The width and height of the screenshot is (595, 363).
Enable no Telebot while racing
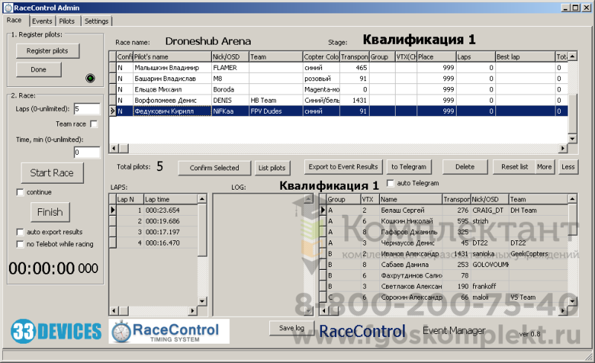click(x=20, y=244)
